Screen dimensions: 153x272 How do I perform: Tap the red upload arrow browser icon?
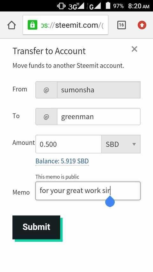click(142, 25)
